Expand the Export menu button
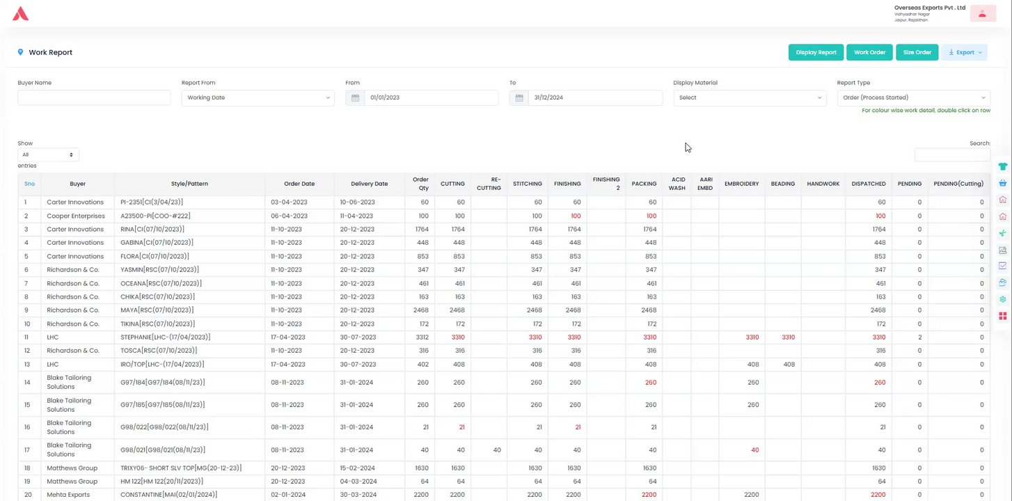The image size is (1012, 501). (964, 52)
